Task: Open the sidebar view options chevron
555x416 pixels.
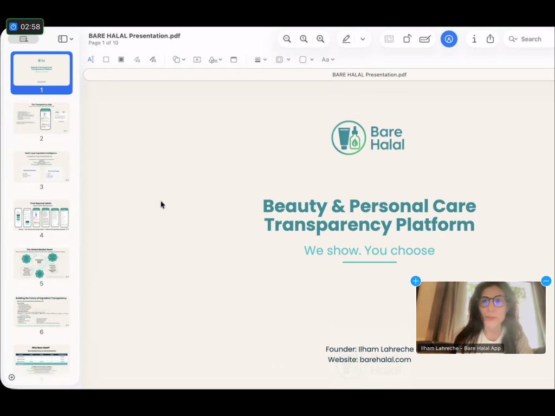Action: click(x=72, y=39)
